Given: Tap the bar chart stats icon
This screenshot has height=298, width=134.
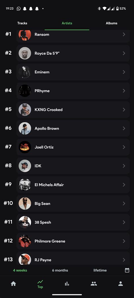Looking at the screenshot, I should (67, 284).
